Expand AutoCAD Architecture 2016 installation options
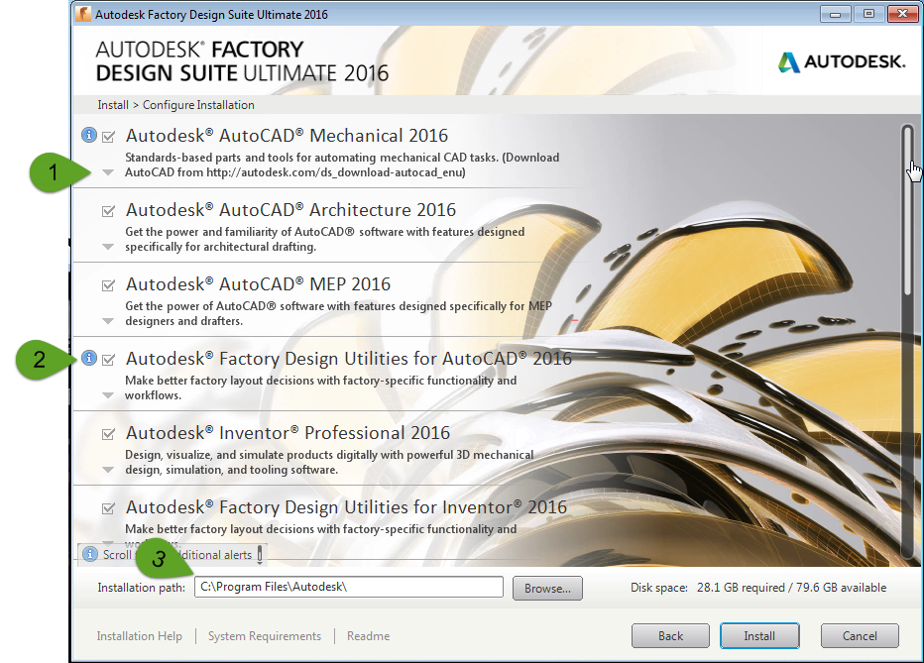The width and height of the screenshot is (924, 663). click(108, 246)
